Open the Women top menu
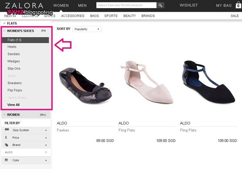Image resolution: width=242 pixels, height=169 pixels. (x=61, y=6)
